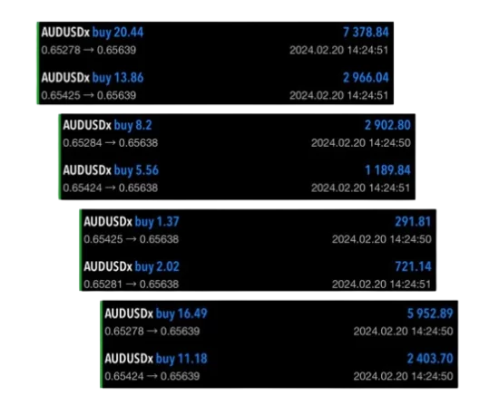Select the AUDUSDx buy 16.49 trade row
This screenshot has width=499, height=405.
[279, 322]
